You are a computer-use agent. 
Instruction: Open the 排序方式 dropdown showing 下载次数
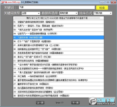coord(103,13)
